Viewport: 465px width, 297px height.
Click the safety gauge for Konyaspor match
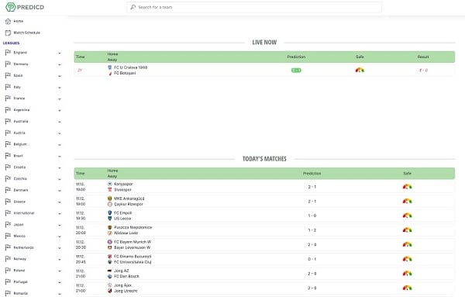407,187
